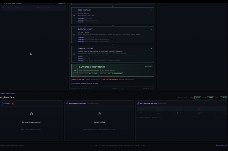
Task: Click the Capability Matrix hierarchy icon
Action: tap(138, 103)
